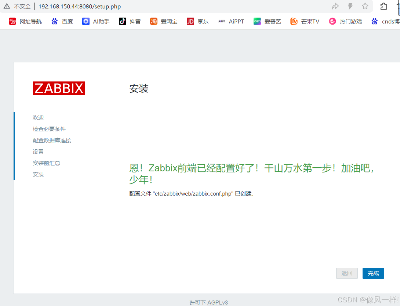This screenshot has width=400, height=306.
Task: Click the share arrow icon in address bar
Action: tap(335, 6)
